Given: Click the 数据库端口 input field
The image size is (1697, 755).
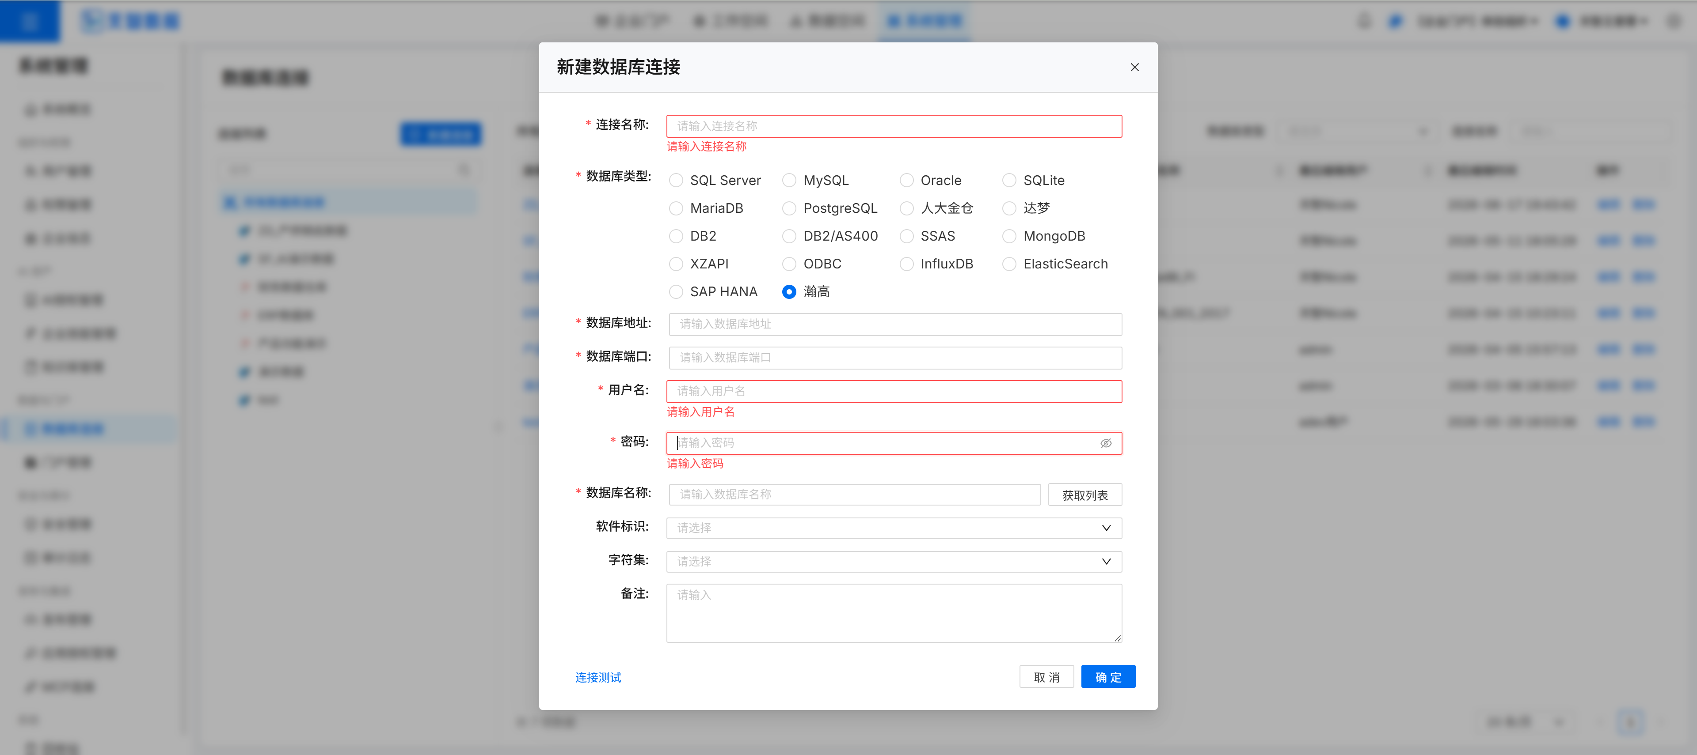Looking at the screenshot, I should point(895,358).
